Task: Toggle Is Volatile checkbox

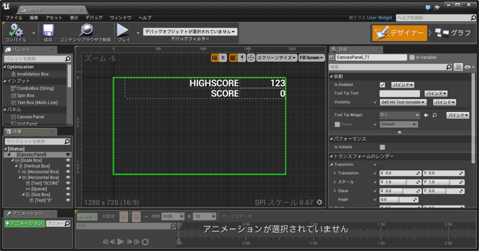Action: (382, 147)
